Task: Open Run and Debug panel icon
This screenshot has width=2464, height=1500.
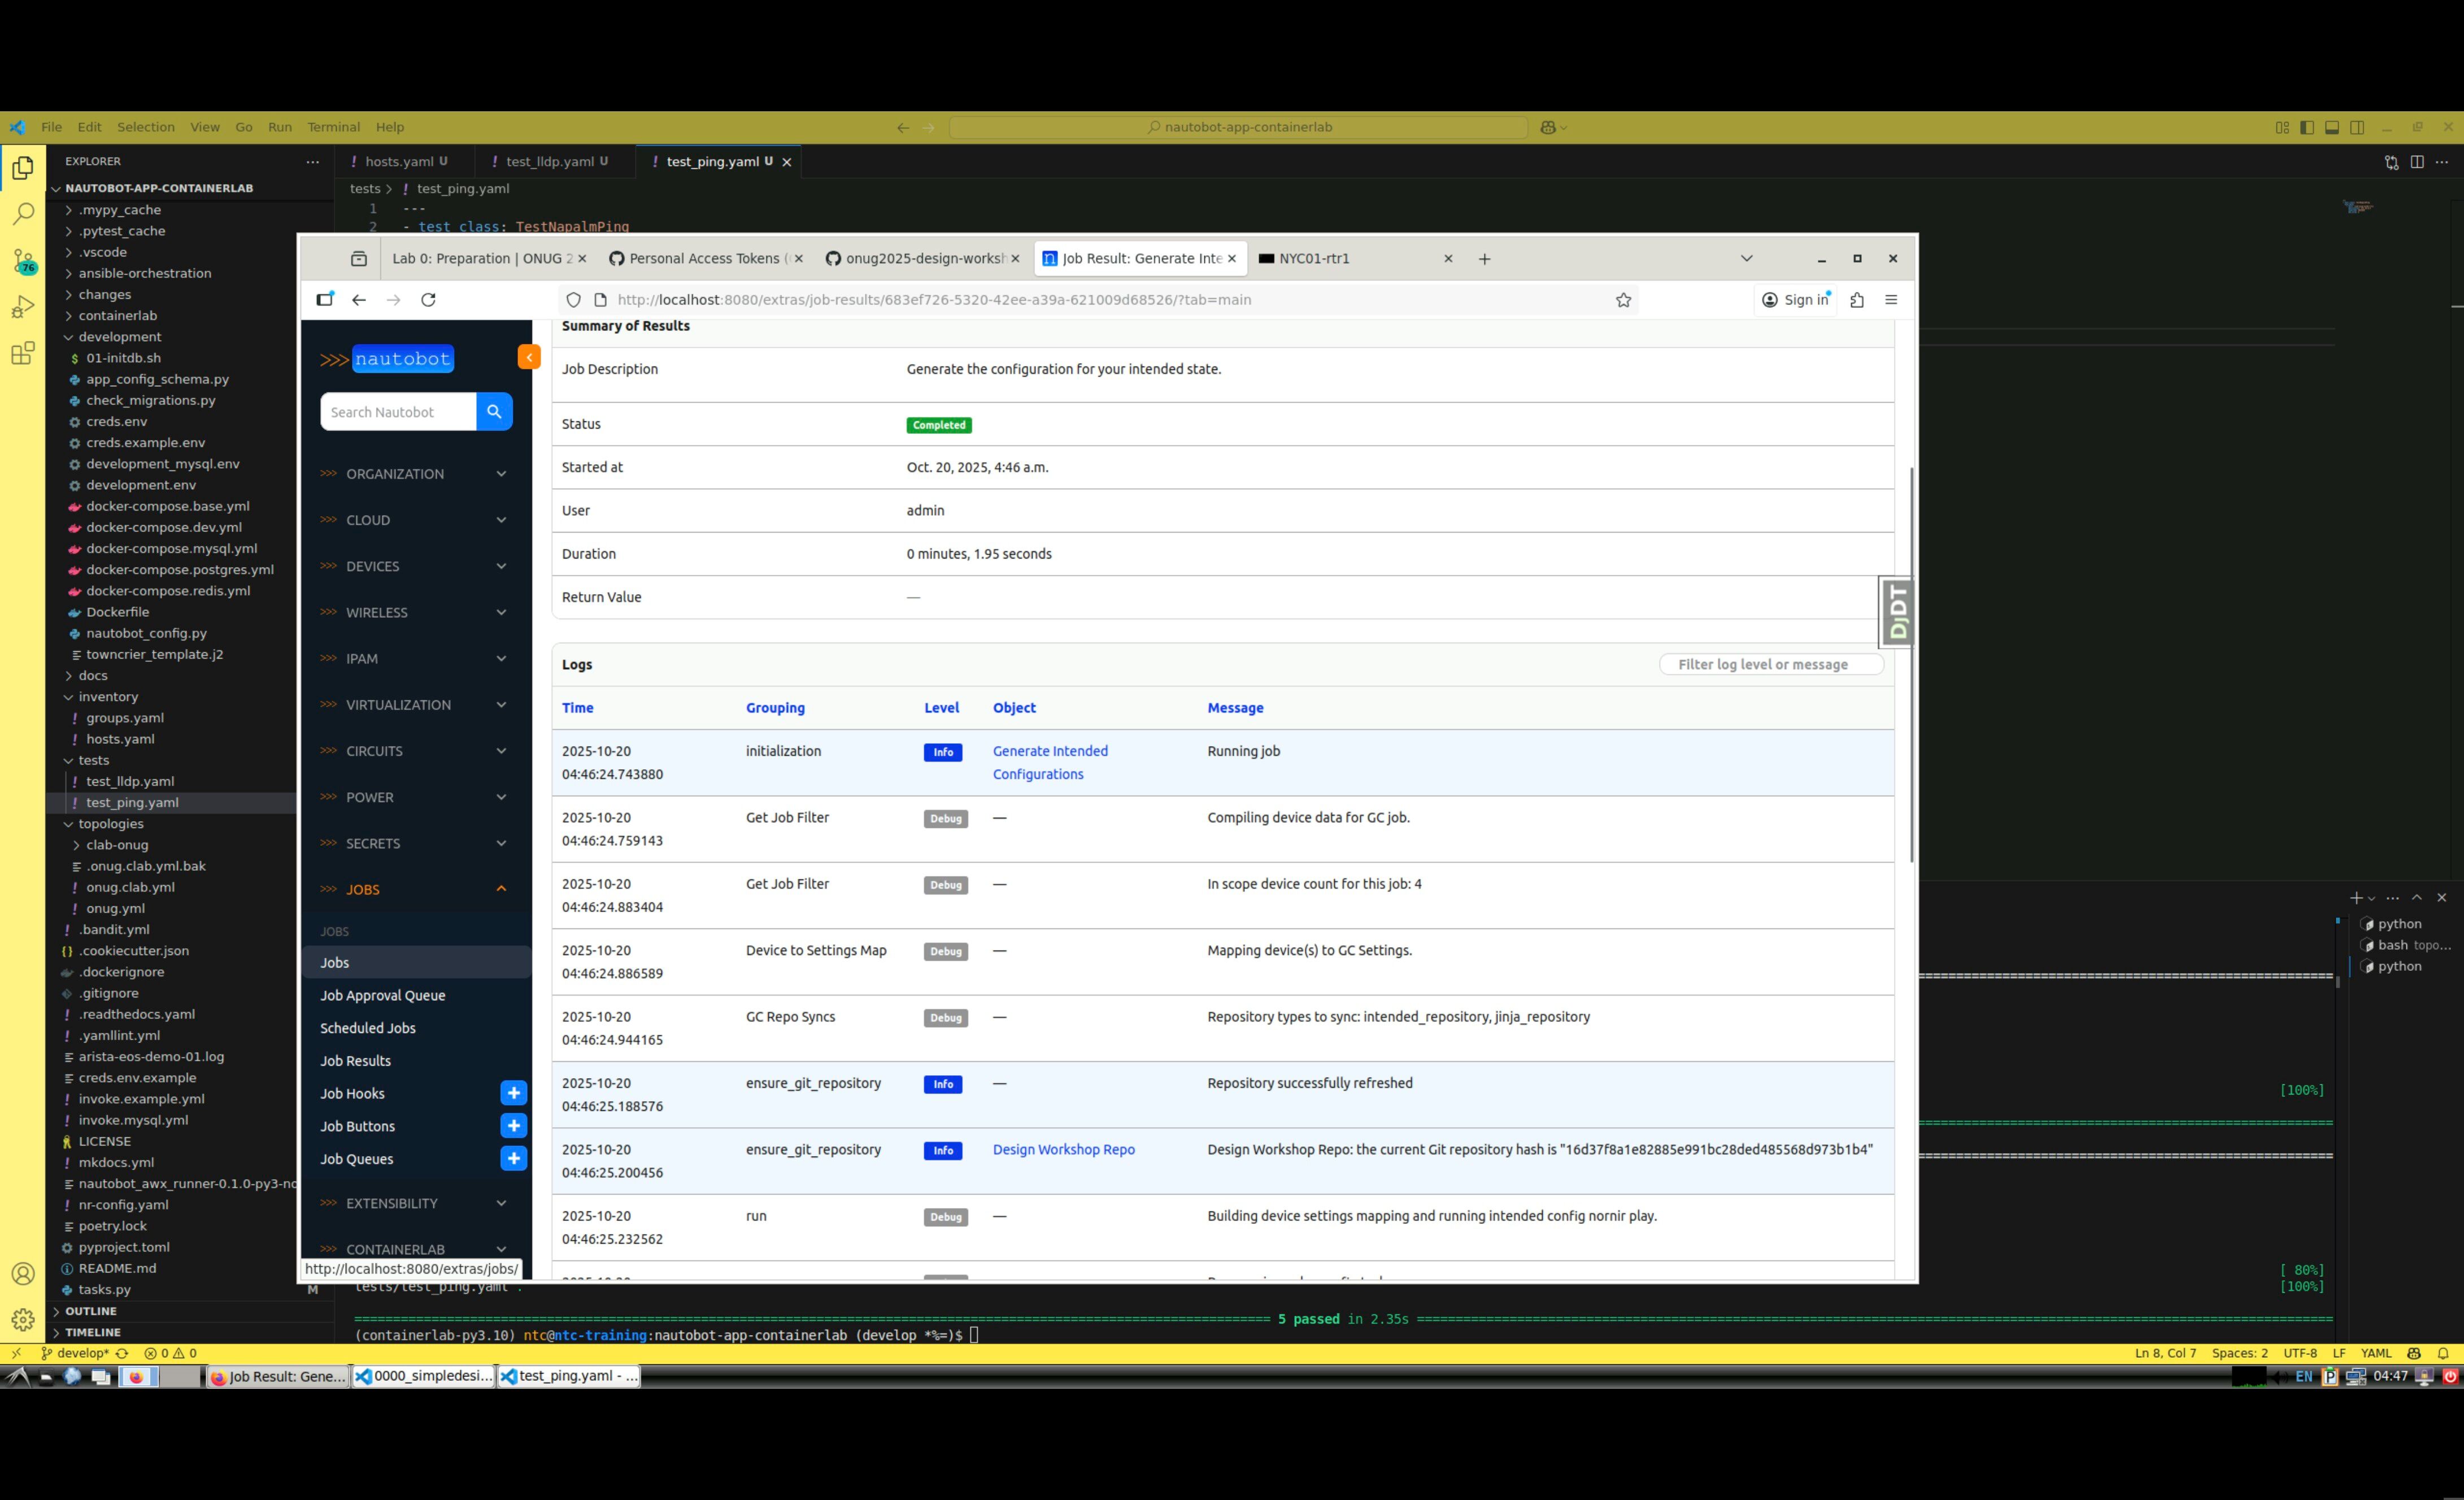Action: tap(23, 307)
